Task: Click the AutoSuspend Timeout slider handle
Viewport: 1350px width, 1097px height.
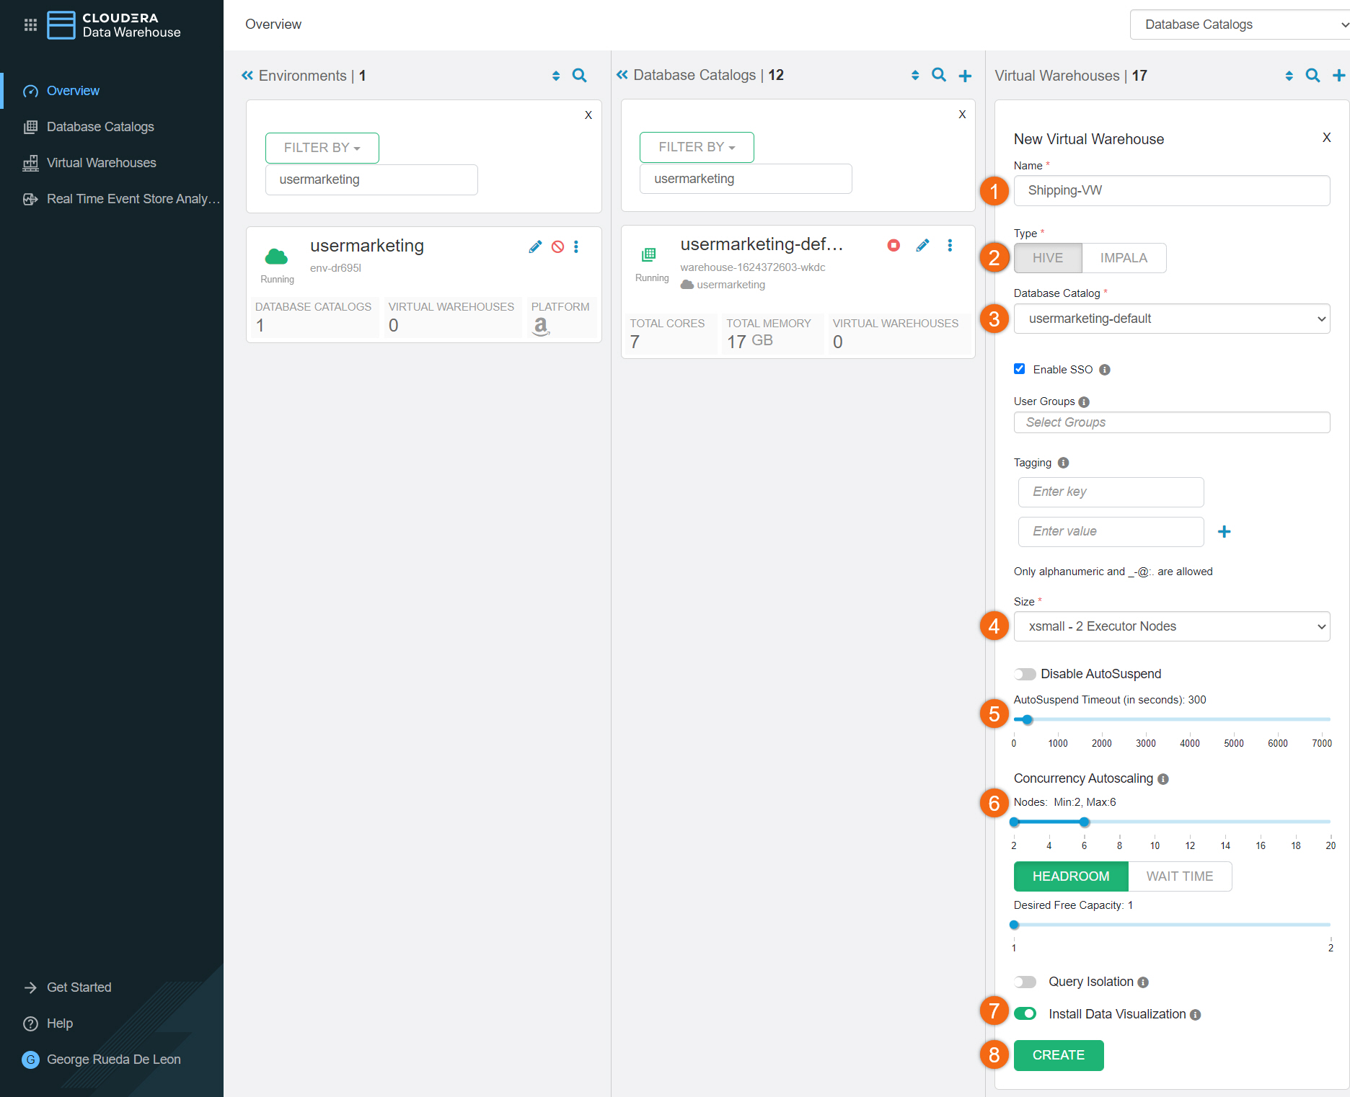Action: click(x=1027, y=719)
